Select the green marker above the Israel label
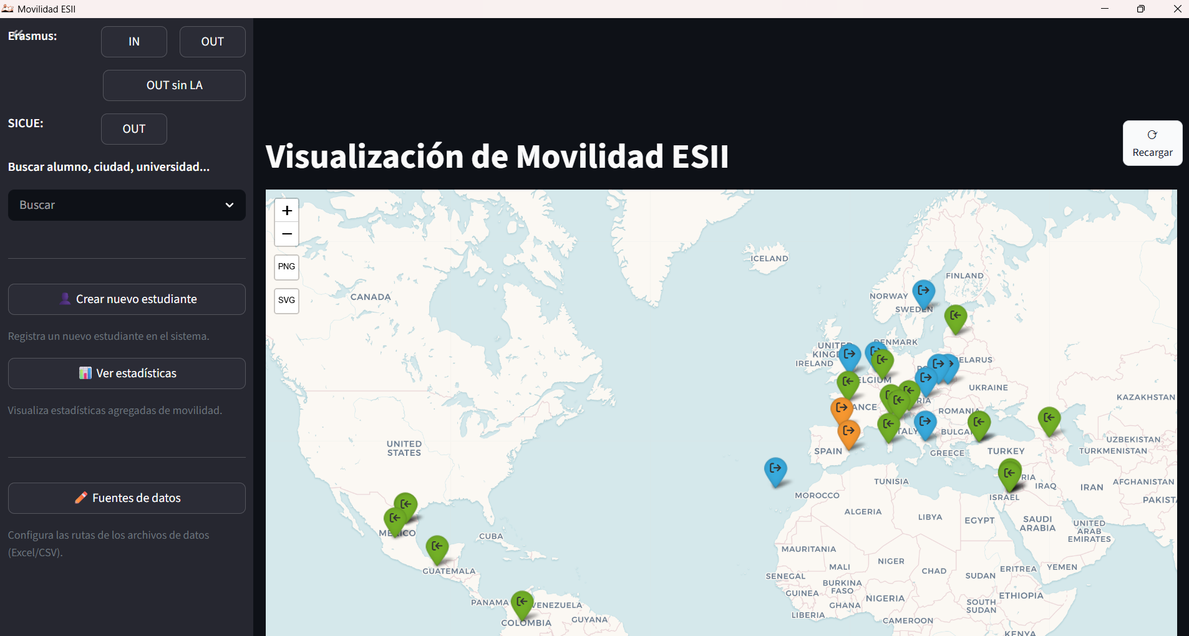The height and width of the screenshot is (636, 1189). [x=1009, y=476]
